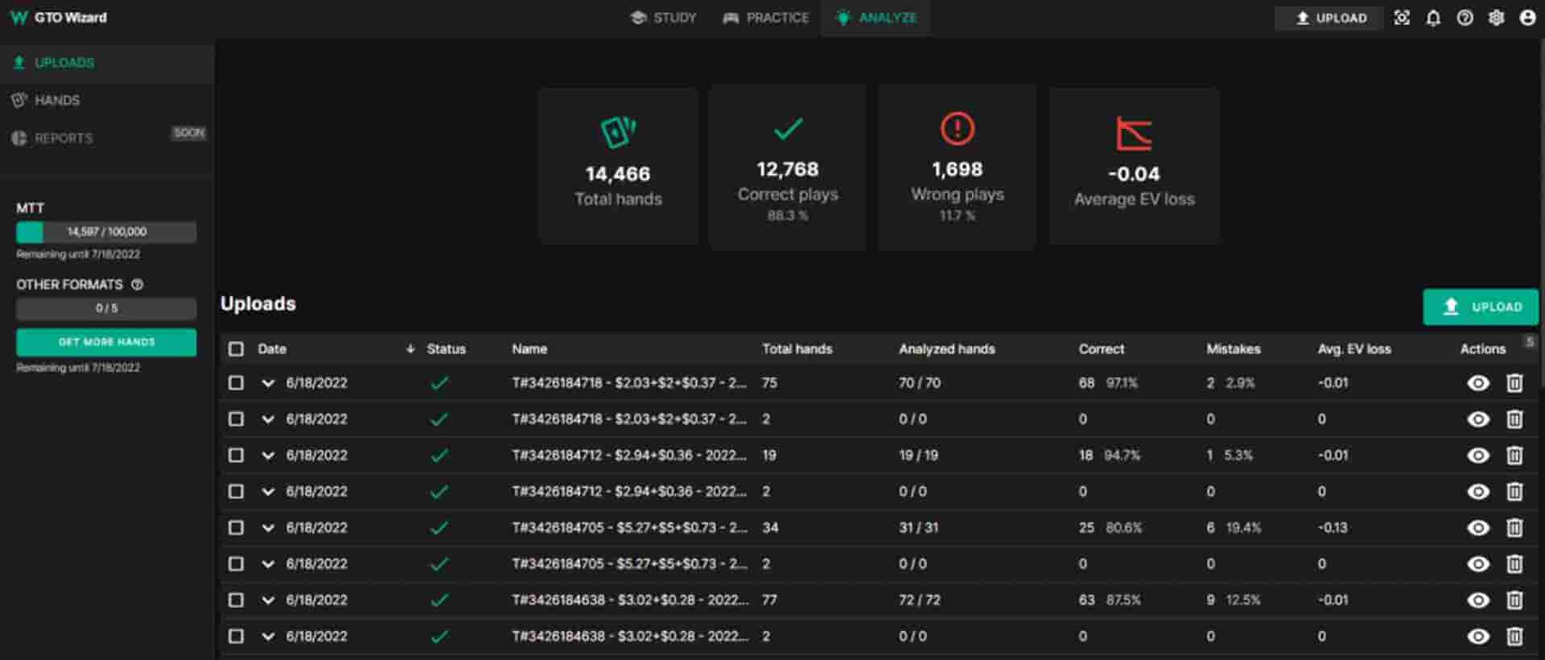Open the help question mark icon
This screenshot has width=1545, height=660.
point(1465,18)
